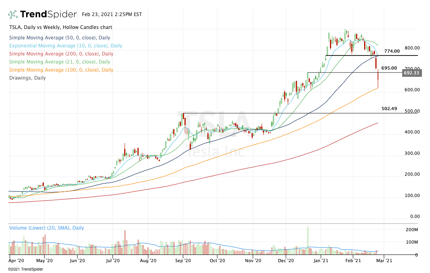Click the Dec '20 date axis label

286,261
